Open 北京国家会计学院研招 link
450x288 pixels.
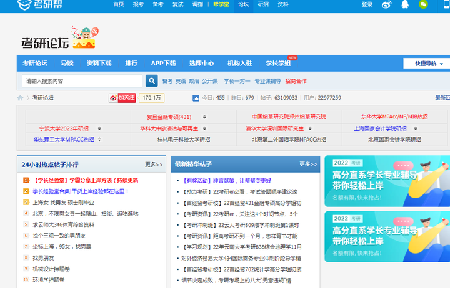pyautogui.click(x=394, y=140)
